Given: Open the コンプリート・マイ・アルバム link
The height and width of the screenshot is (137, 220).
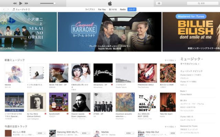Looking at the screenshot, I should (192, 104).
